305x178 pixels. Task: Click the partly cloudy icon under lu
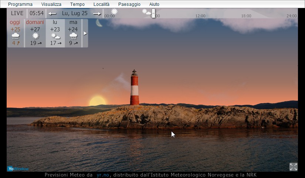click(55, 36)
